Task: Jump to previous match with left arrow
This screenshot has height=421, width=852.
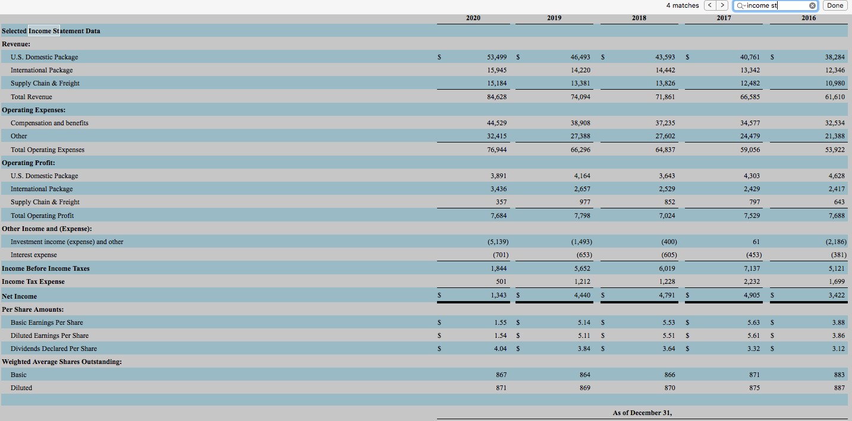Action: (709, 5)
